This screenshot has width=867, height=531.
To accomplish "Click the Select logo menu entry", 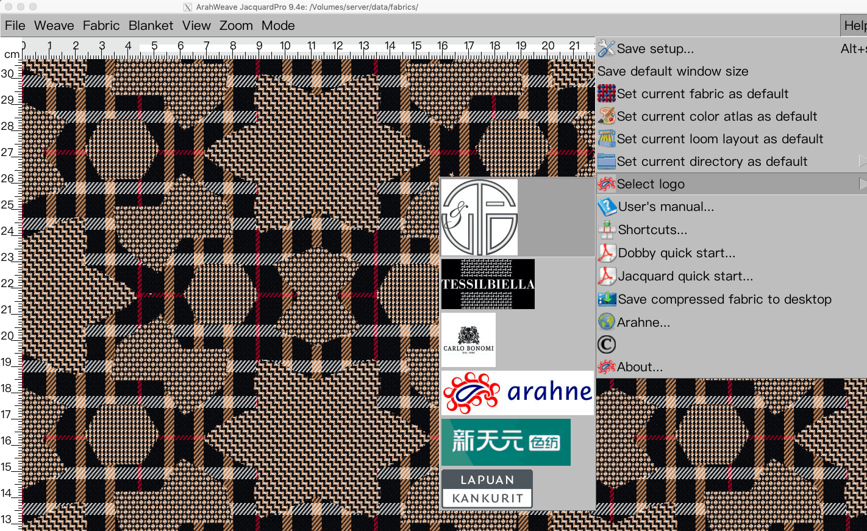I will click(731, 184).
